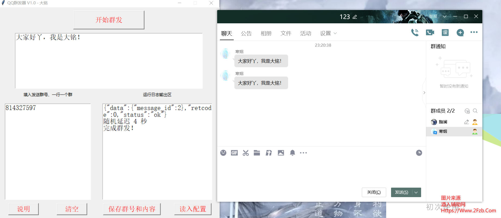Open more tools dots in chat toolbar

(304, 153)
